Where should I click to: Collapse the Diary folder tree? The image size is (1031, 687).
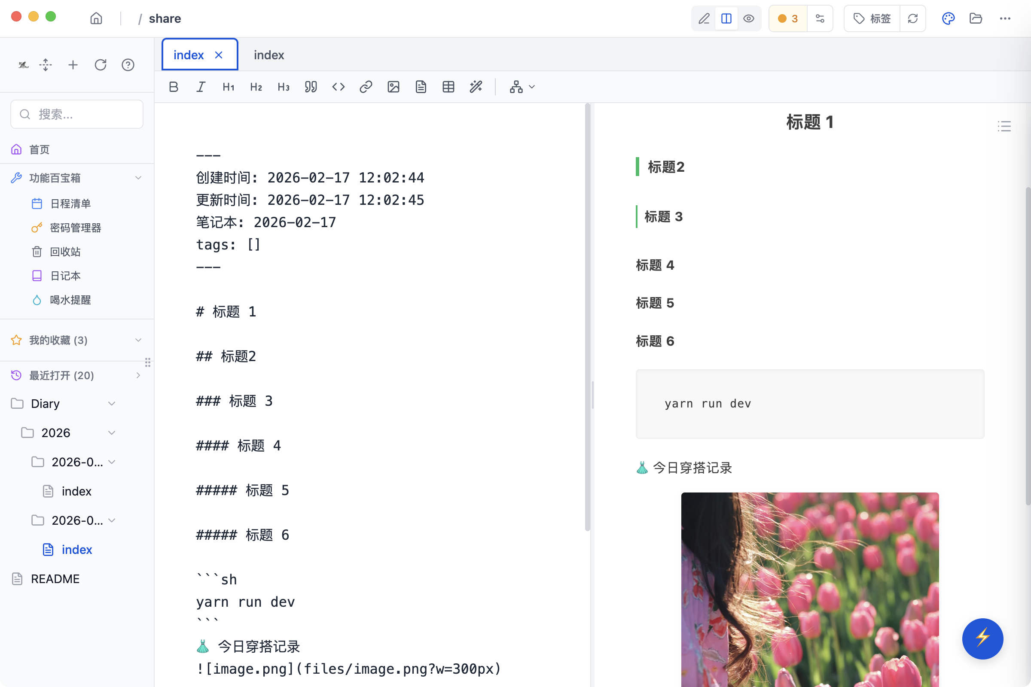[x=111, y=404]
